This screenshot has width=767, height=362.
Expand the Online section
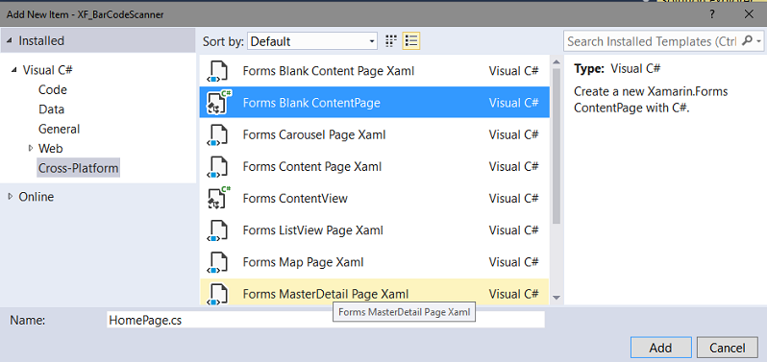(11, 197)
